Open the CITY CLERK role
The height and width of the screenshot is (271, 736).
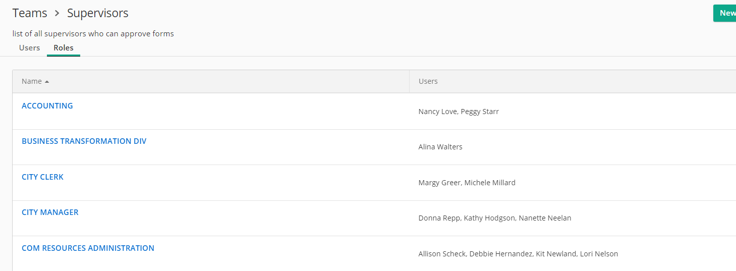(x=42, y=177)
